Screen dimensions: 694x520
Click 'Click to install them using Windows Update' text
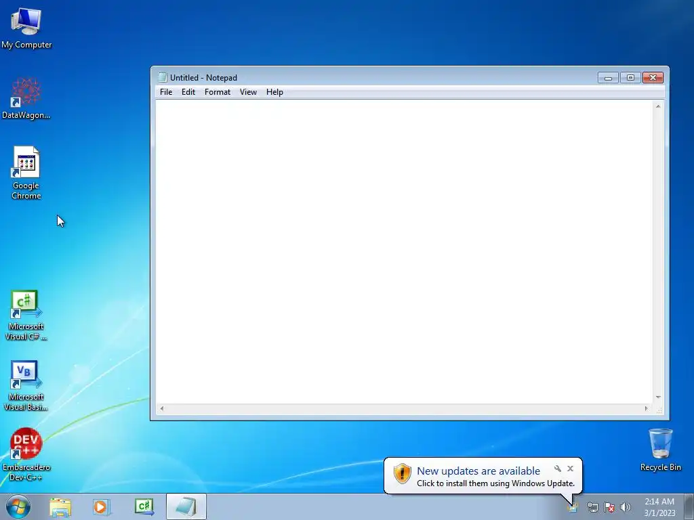pos(495,483)
